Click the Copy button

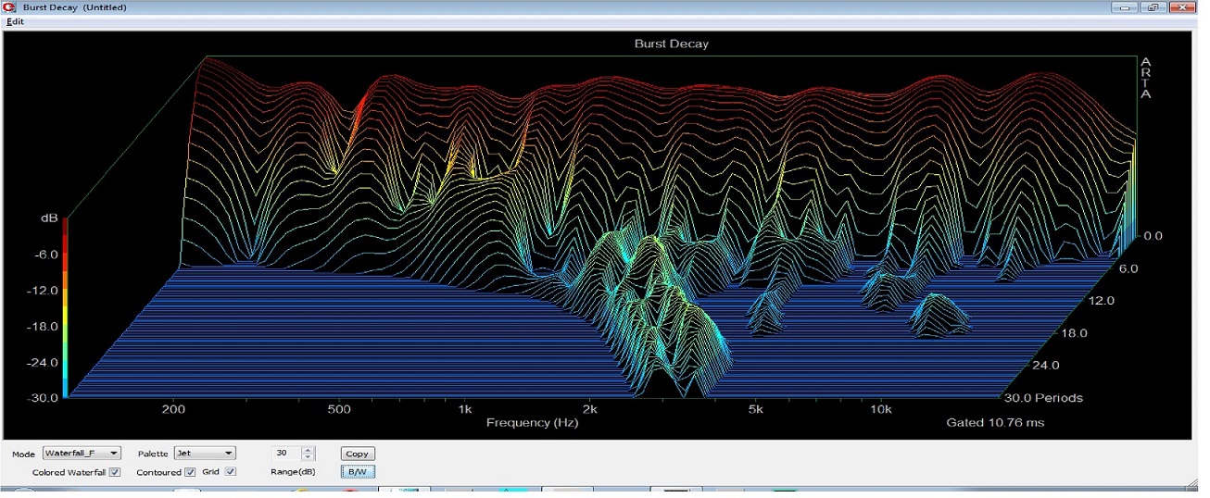357,454
